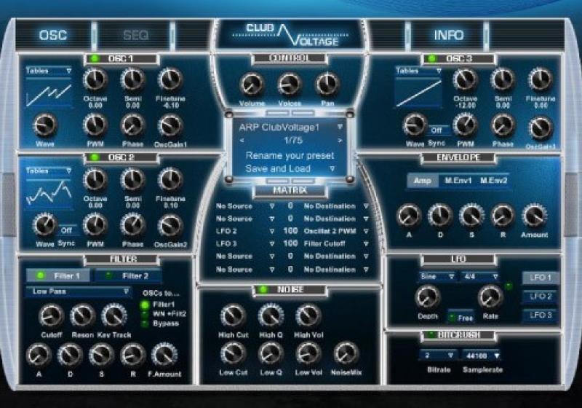Open Bitrate 2 dropdown

tap(438, 356)
